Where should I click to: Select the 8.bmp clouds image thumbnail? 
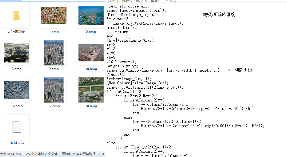17,53
